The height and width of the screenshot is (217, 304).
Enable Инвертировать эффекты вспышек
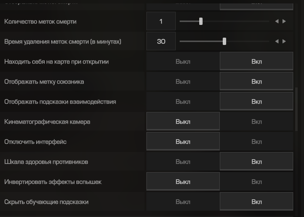[257, 182]
